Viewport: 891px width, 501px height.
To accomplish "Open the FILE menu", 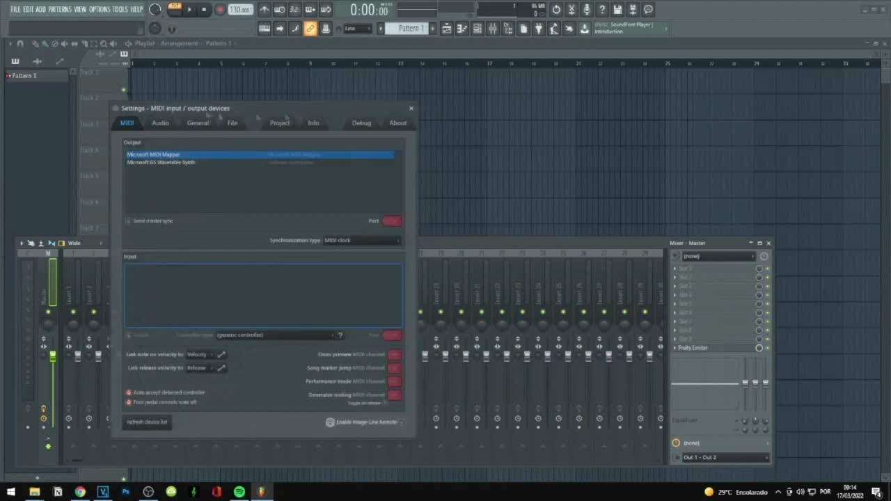I will pyautogui.click(x=15, y=10).
